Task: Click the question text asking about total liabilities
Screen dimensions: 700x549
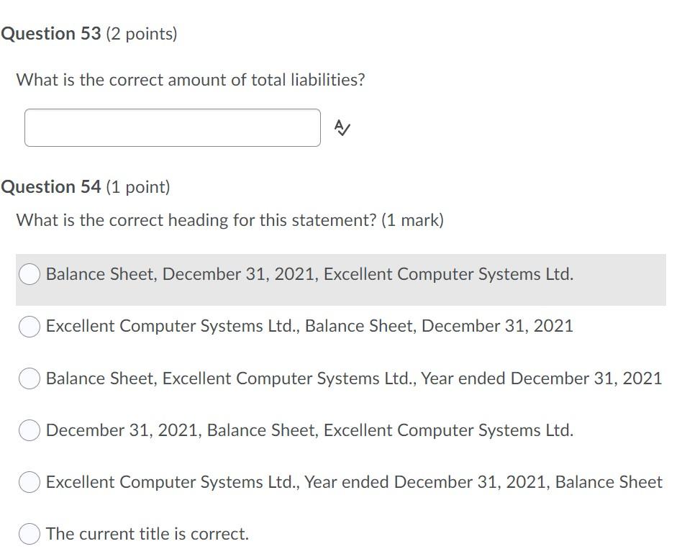Action: [191, 80]
